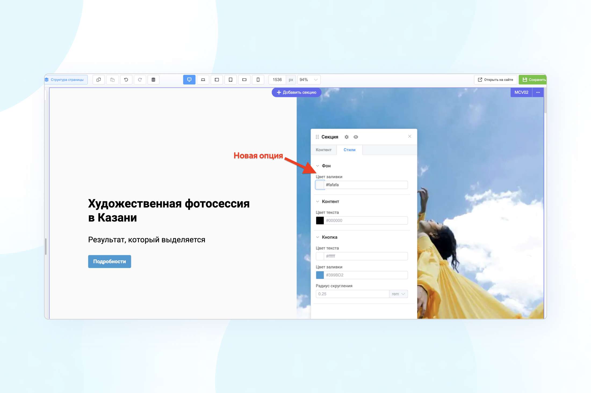The height and width of the screenshot is (393, 591).
Task: Add a new section
Action: (x=297, y=92)
